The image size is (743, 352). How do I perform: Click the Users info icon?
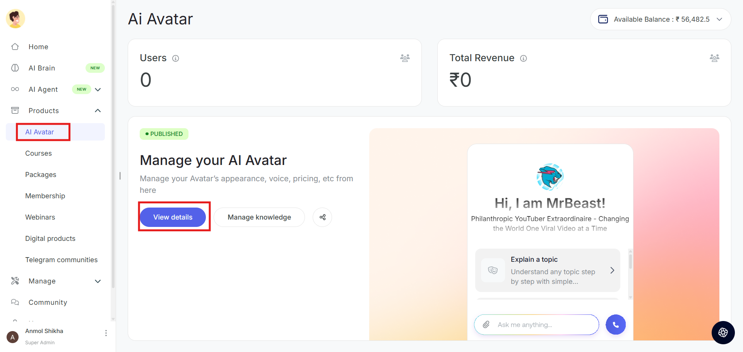coord(176,58)
